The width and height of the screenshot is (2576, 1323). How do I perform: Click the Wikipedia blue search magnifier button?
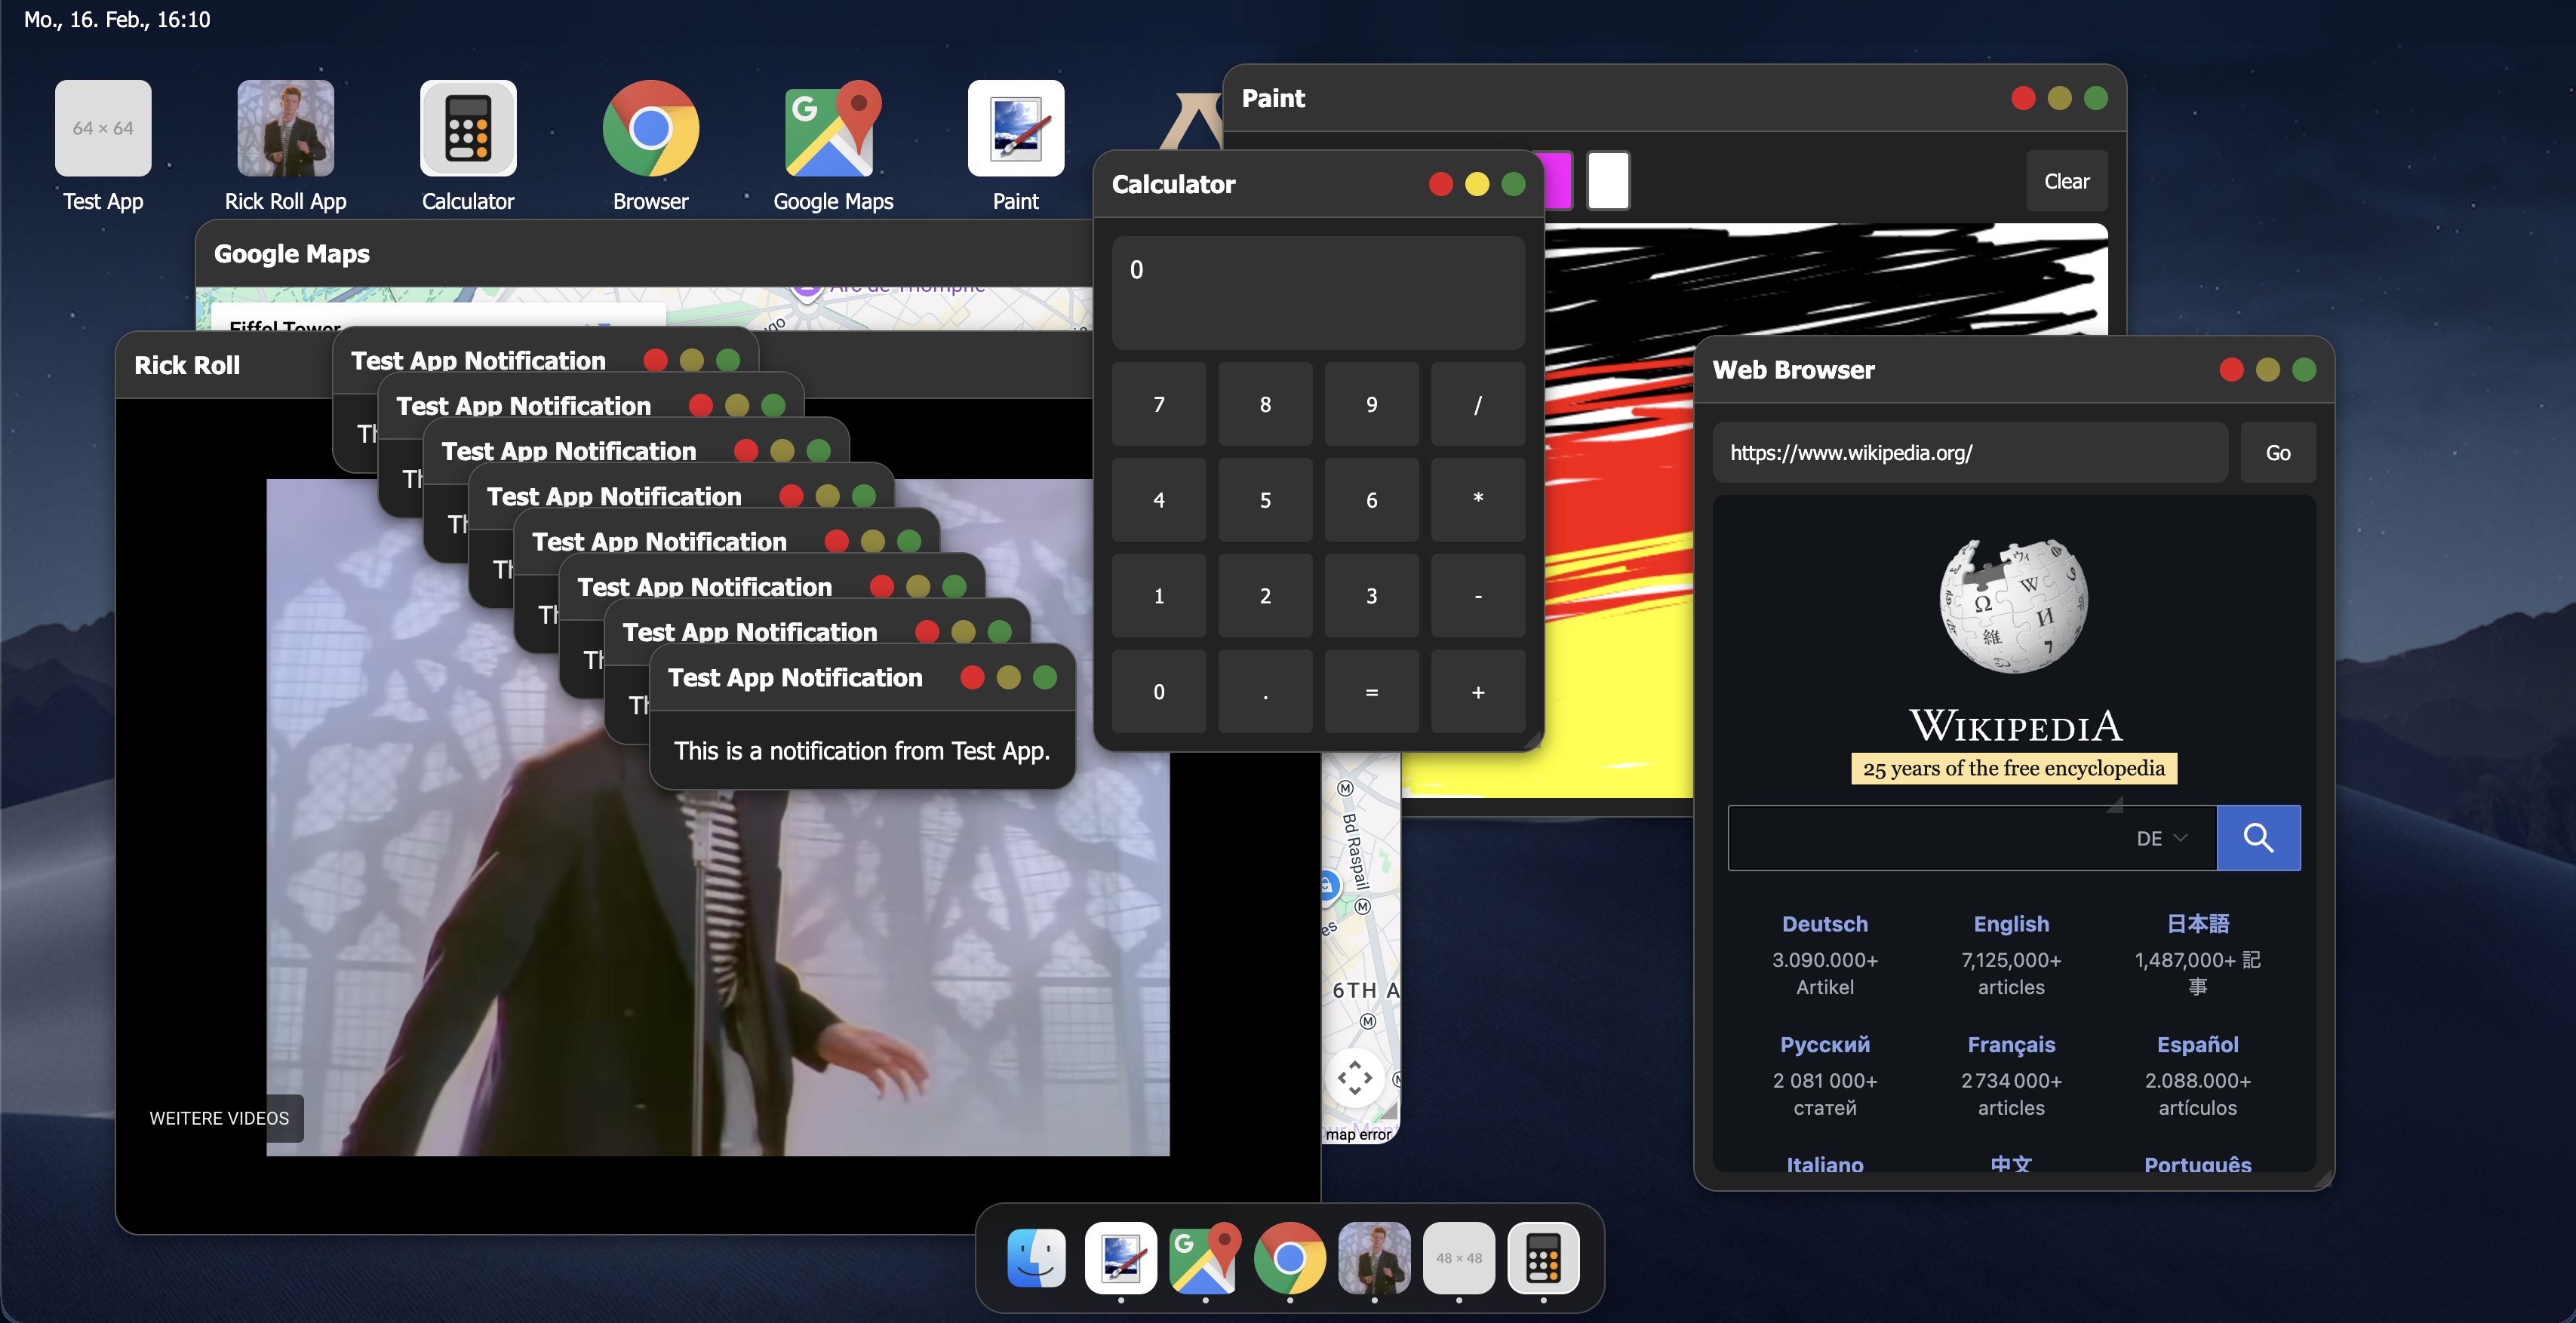2258,838
